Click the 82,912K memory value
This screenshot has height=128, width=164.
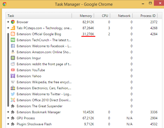[x=88, y=22]
